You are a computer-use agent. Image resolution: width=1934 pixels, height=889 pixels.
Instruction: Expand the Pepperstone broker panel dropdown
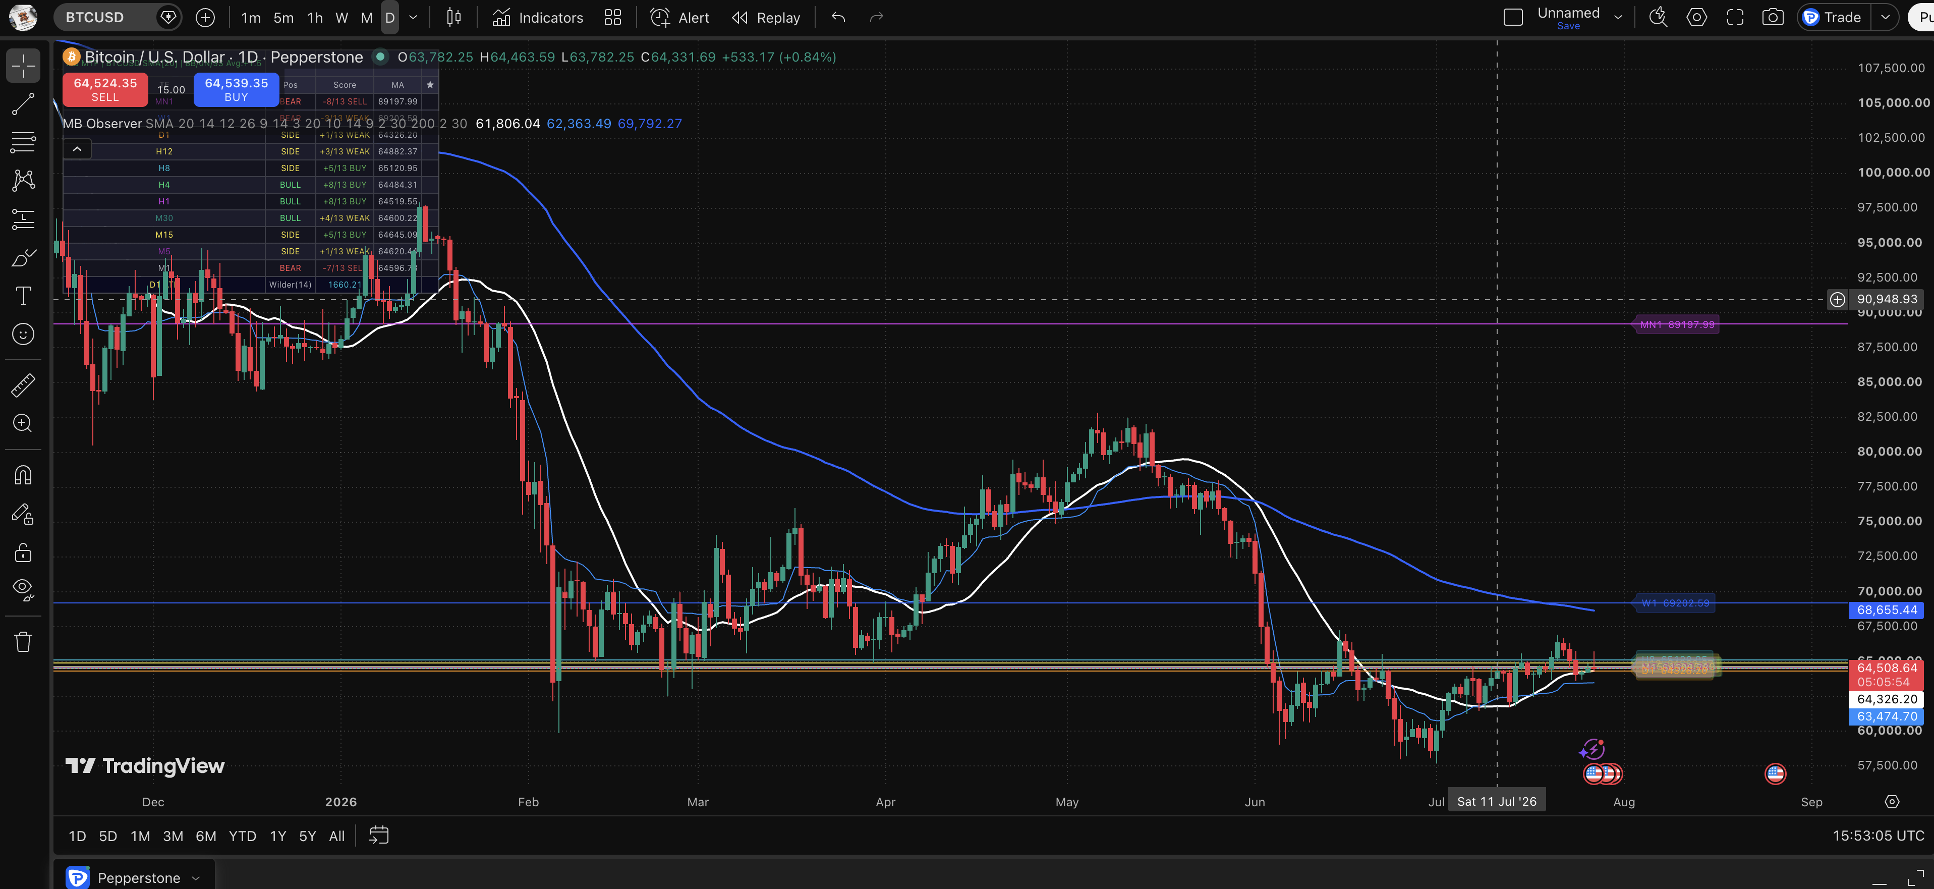click(196, 878)
